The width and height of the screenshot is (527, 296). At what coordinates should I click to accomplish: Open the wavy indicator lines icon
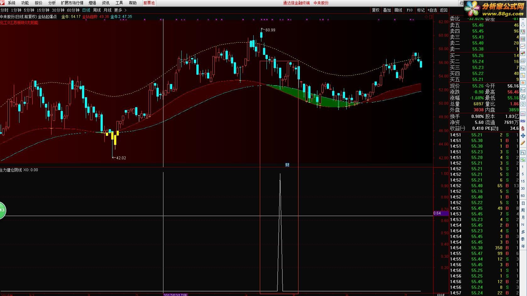tap(523, 114)
